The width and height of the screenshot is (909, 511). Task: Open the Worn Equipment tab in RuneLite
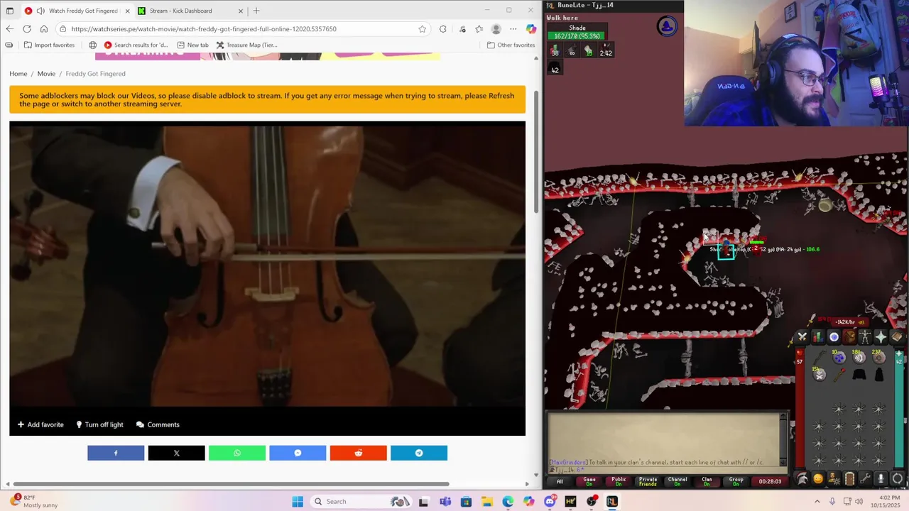click(x=865, y=336)
